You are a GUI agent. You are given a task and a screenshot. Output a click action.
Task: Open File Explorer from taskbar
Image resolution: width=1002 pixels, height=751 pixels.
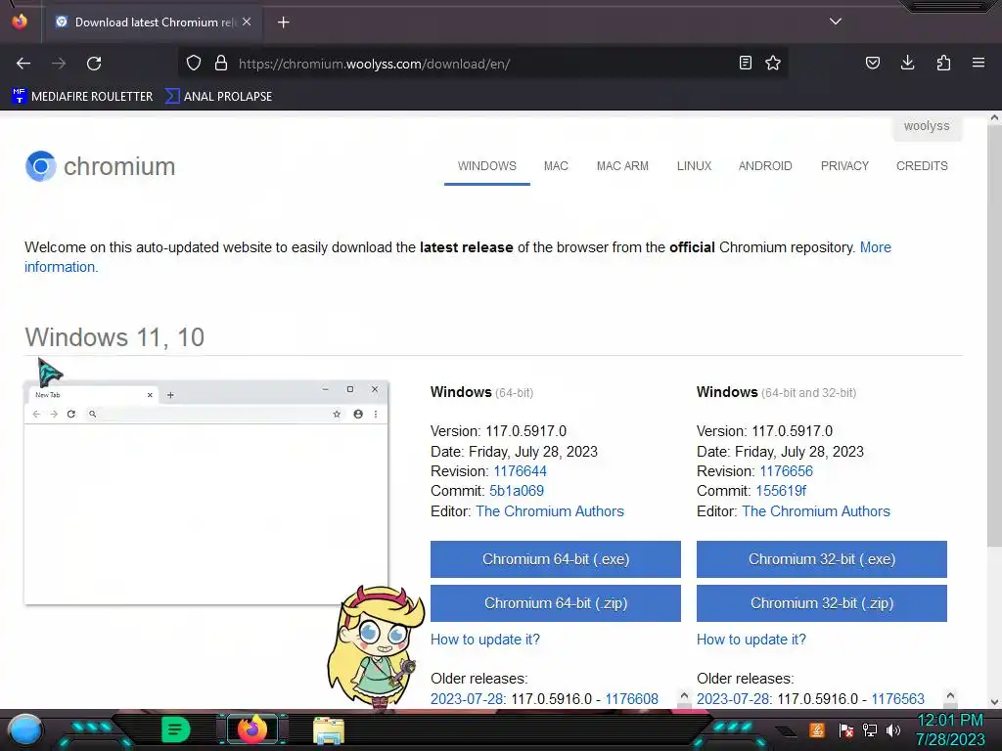(x=329, y=730)
